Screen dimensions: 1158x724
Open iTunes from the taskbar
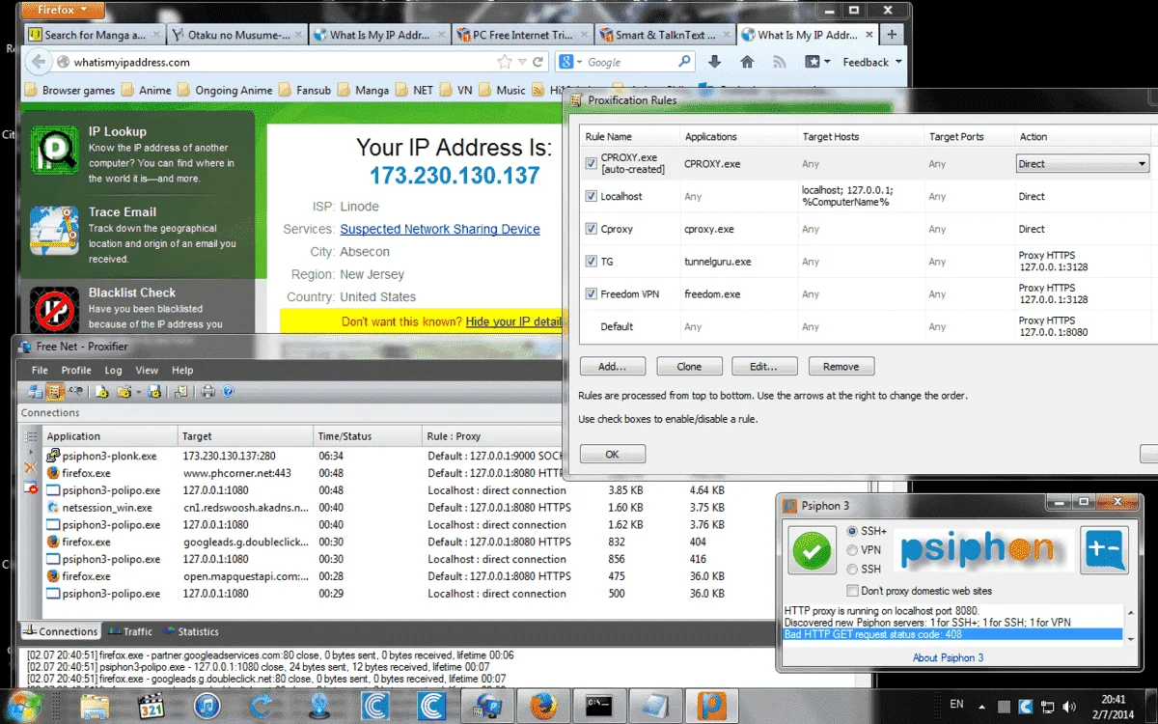point(207,707)
